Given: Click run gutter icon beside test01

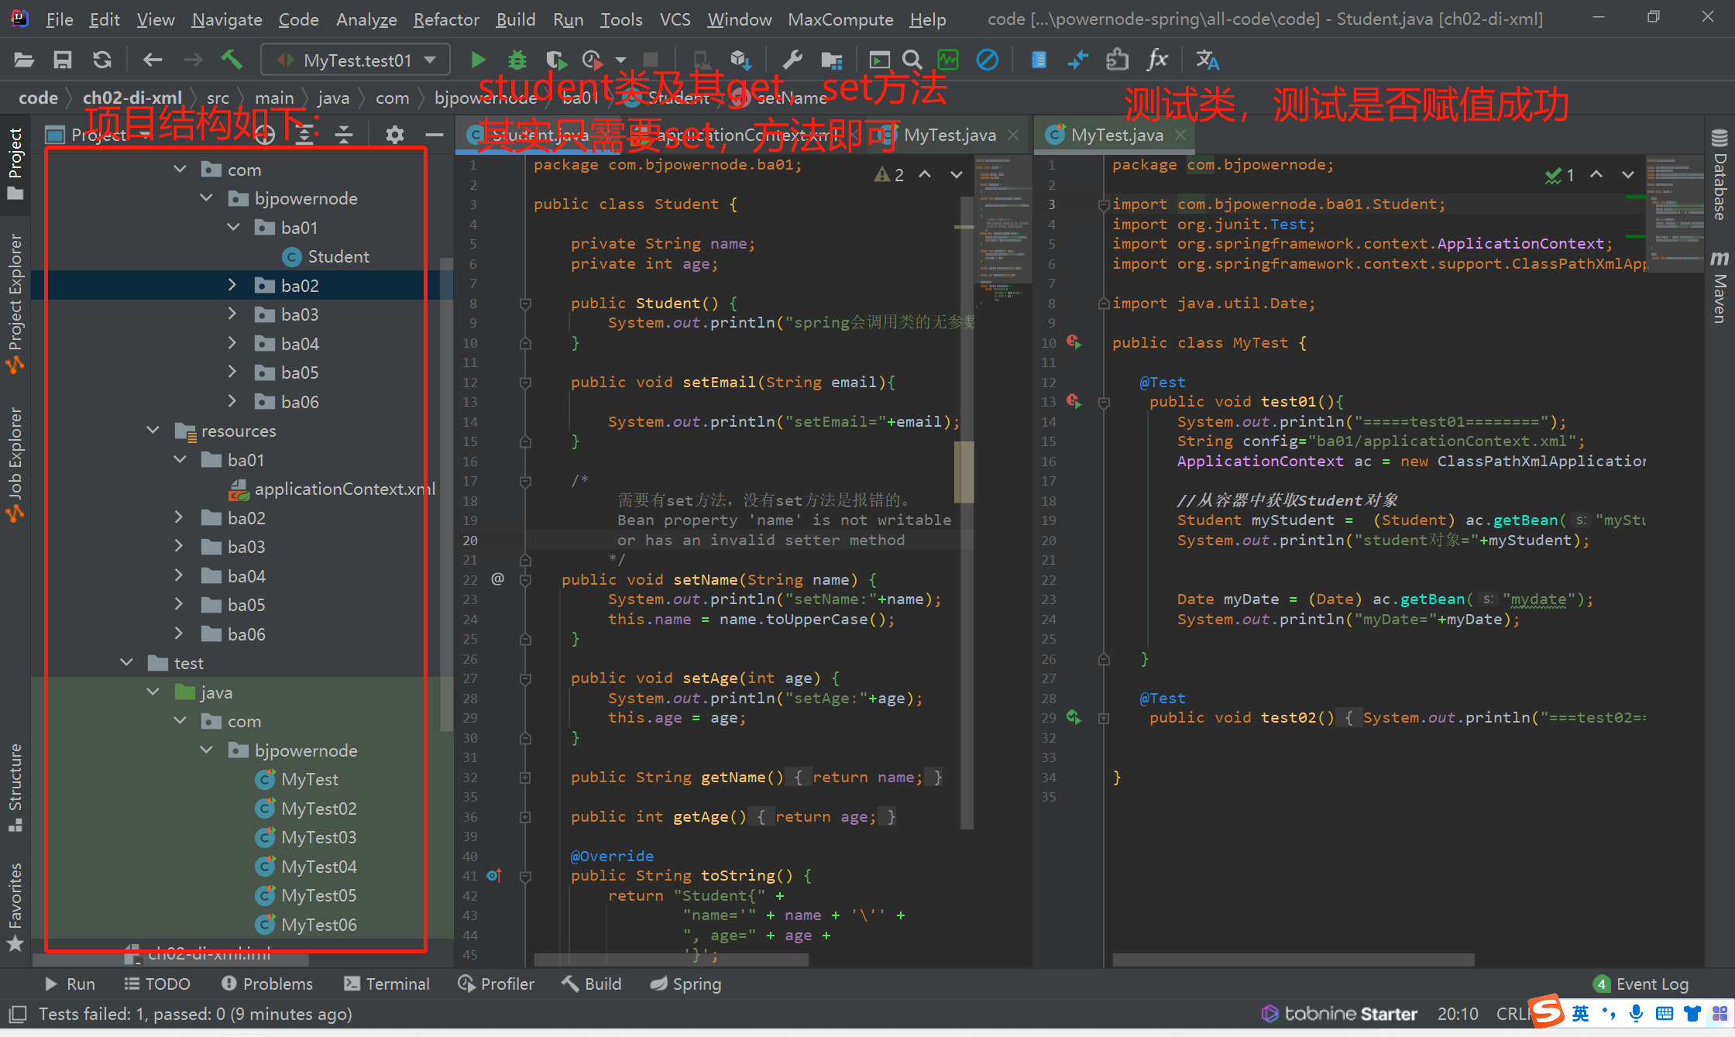Looking at the screenshot, I should click(x=1074, y=401).
